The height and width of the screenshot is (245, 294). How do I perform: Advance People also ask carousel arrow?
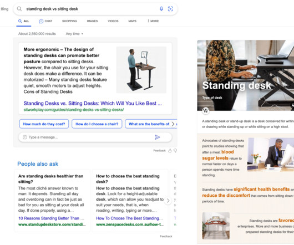click(x=168, y=201)
